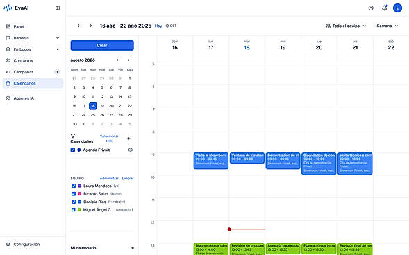
Task: Uncheck the Agenda Frivalt calendar checkbox
Action: [73, 150]
